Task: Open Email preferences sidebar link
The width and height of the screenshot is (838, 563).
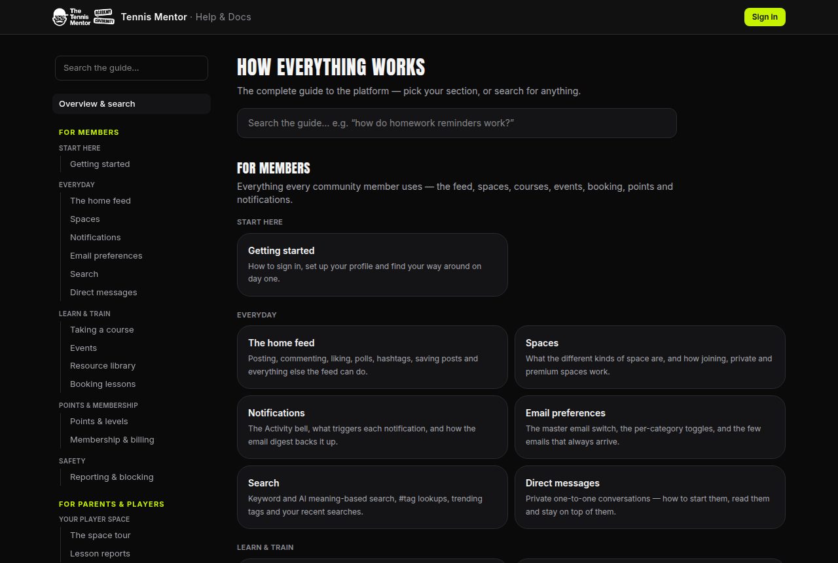Action: click(x=106, y=256)
